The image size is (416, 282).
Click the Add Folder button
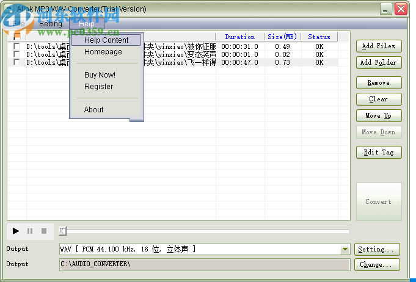coord(379,62)
